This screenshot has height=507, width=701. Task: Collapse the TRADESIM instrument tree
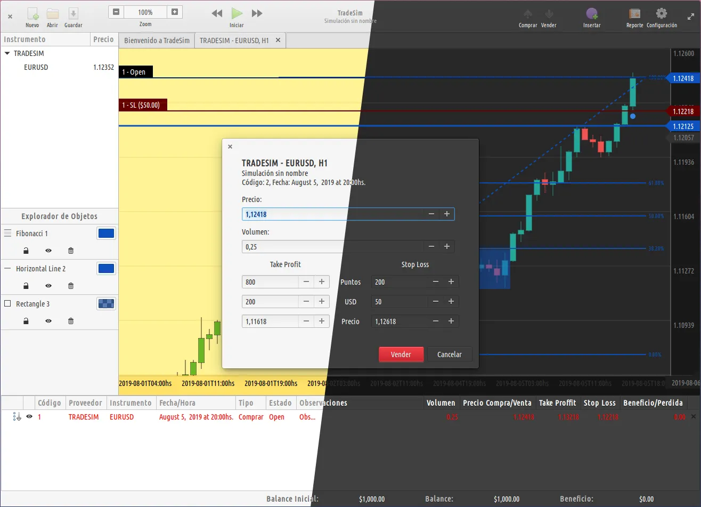pyautogui.click(x=7, y=53)
